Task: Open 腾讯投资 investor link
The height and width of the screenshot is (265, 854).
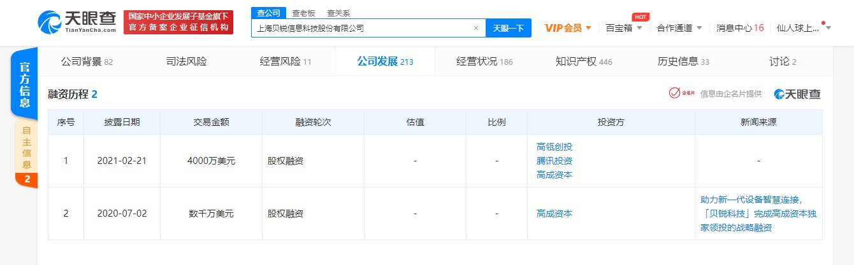Action: tap(554, 161)
